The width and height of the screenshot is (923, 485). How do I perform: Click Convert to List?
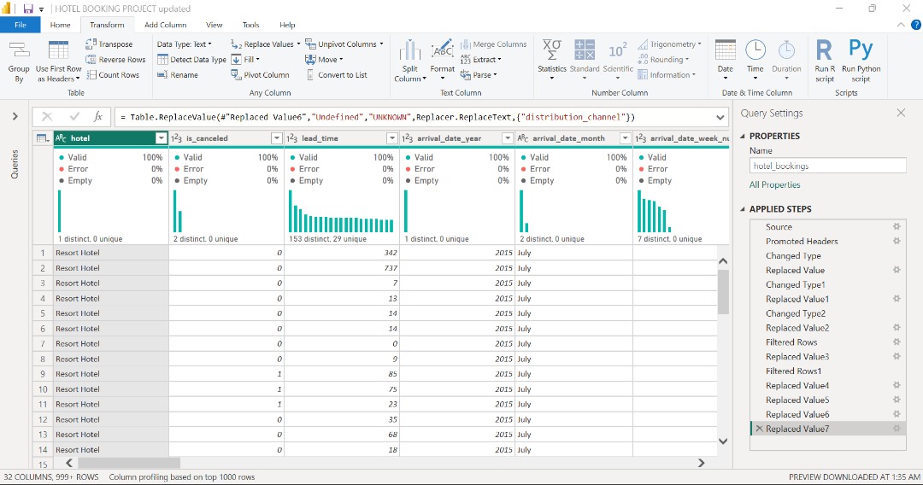tap(336, 74)
